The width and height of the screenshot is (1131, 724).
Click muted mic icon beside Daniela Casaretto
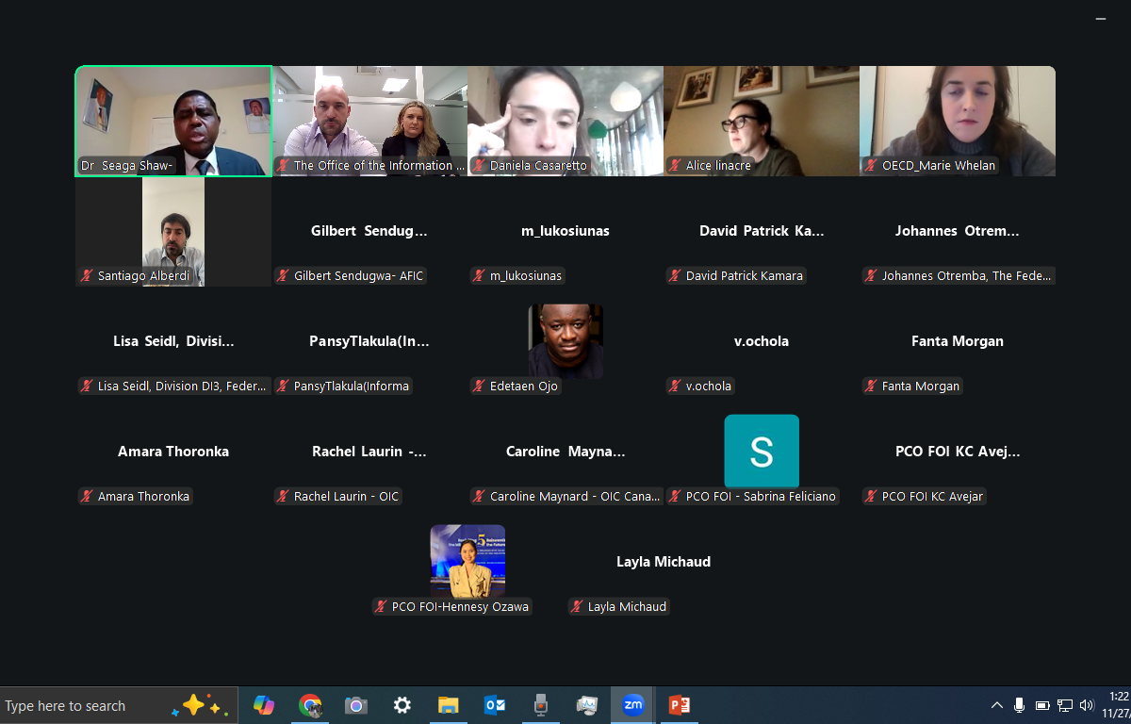(x=479, y=166)
